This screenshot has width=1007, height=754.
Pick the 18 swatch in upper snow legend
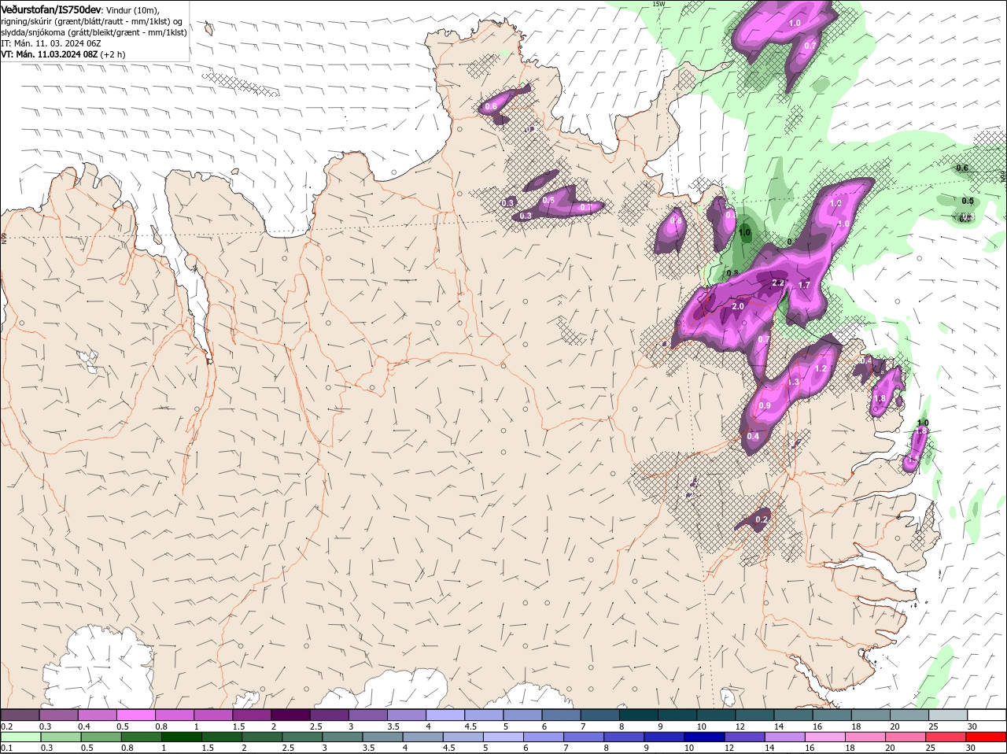(872, 715)
